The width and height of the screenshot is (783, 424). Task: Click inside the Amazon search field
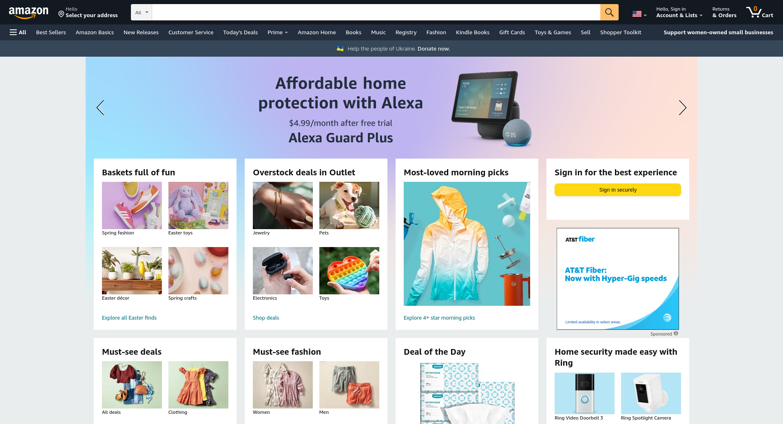[376, 12]
